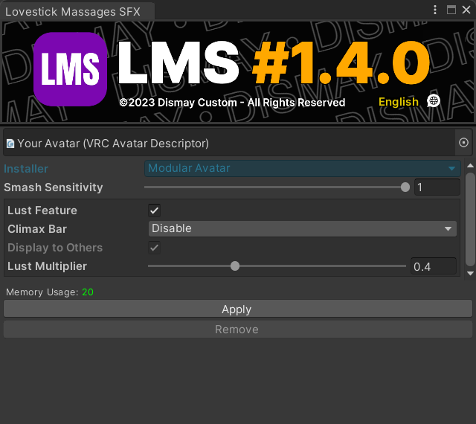Viewport: 476px width, 424px height.
Task: Toggle the Display to Others checkbox
Action: tap(154, 248)
